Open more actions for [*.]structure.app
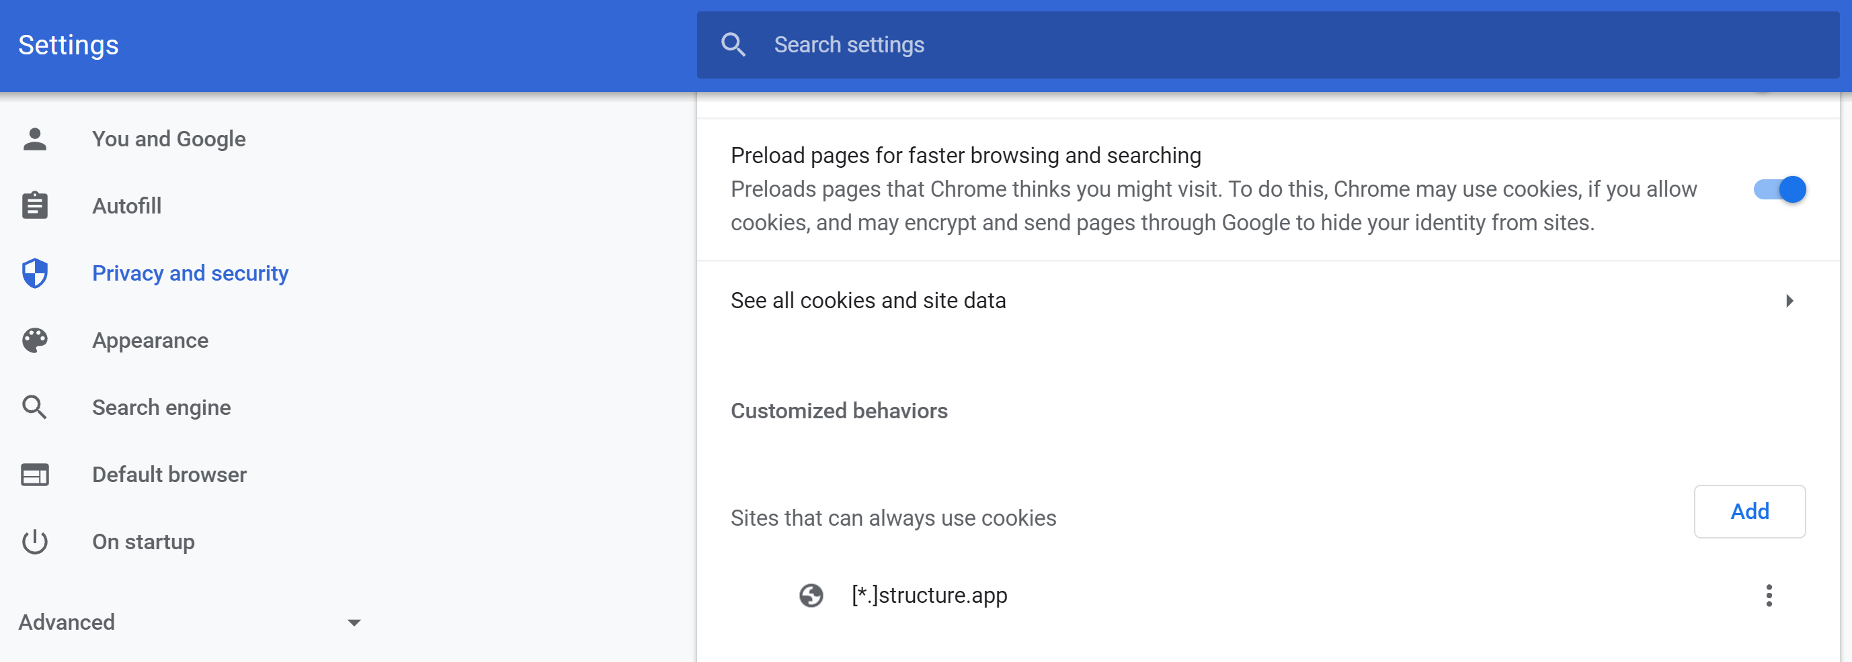This screenshot has width=1852, height=662. click(x=1769, y=596)
